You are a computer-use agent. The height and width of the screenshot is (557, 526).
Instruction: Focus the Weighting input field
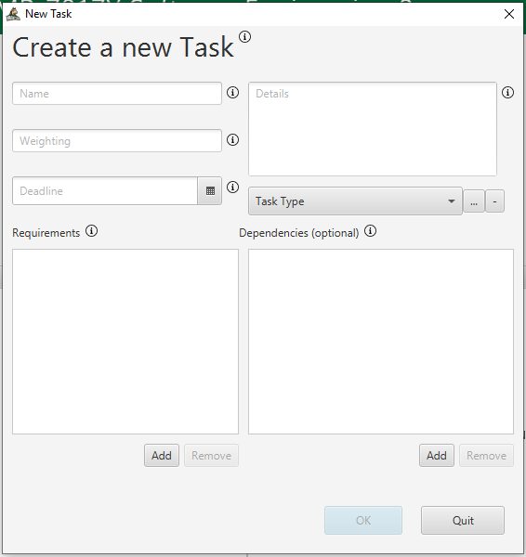117,141
